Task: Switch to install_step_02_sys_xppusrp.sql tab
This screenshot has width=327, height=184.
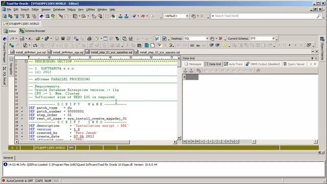Action: pos(157,52)
